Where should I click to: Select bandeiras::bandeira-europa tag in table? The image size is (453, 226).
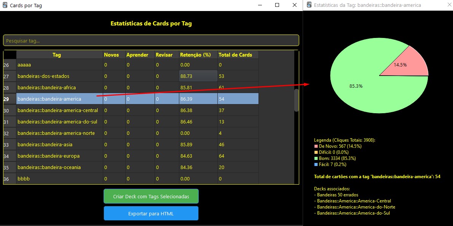(49, 156)
